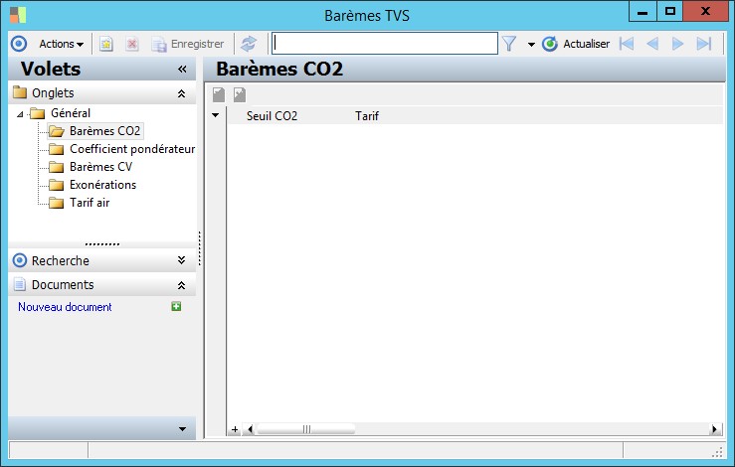735x467 pixels.
Task: Open the dropdown arrow next to the filter
Action: pos(531,45)
